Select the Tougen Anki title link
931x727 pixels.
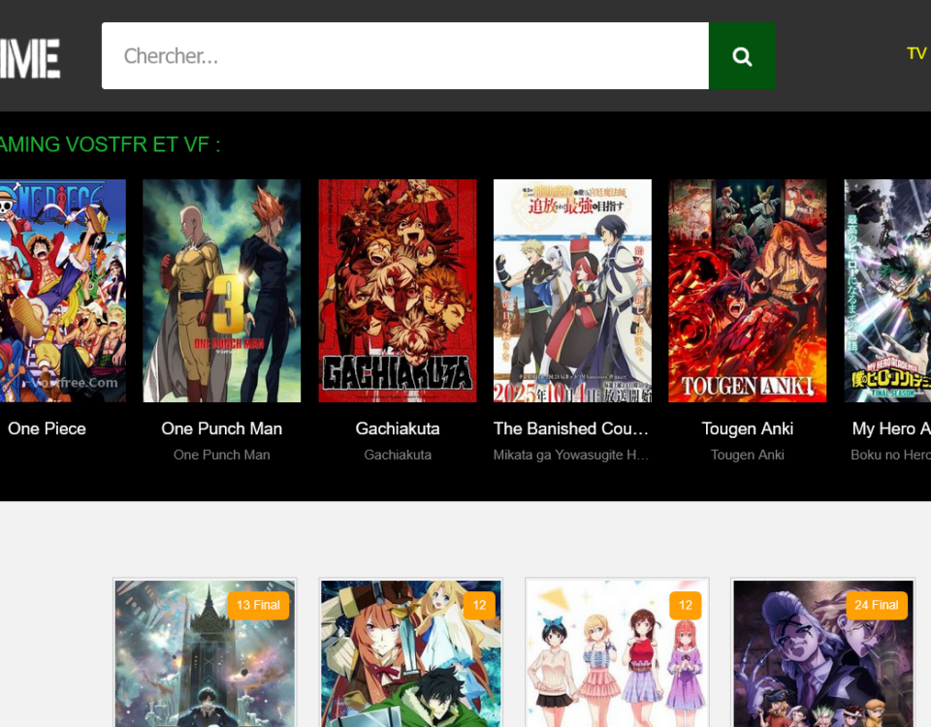748,428
